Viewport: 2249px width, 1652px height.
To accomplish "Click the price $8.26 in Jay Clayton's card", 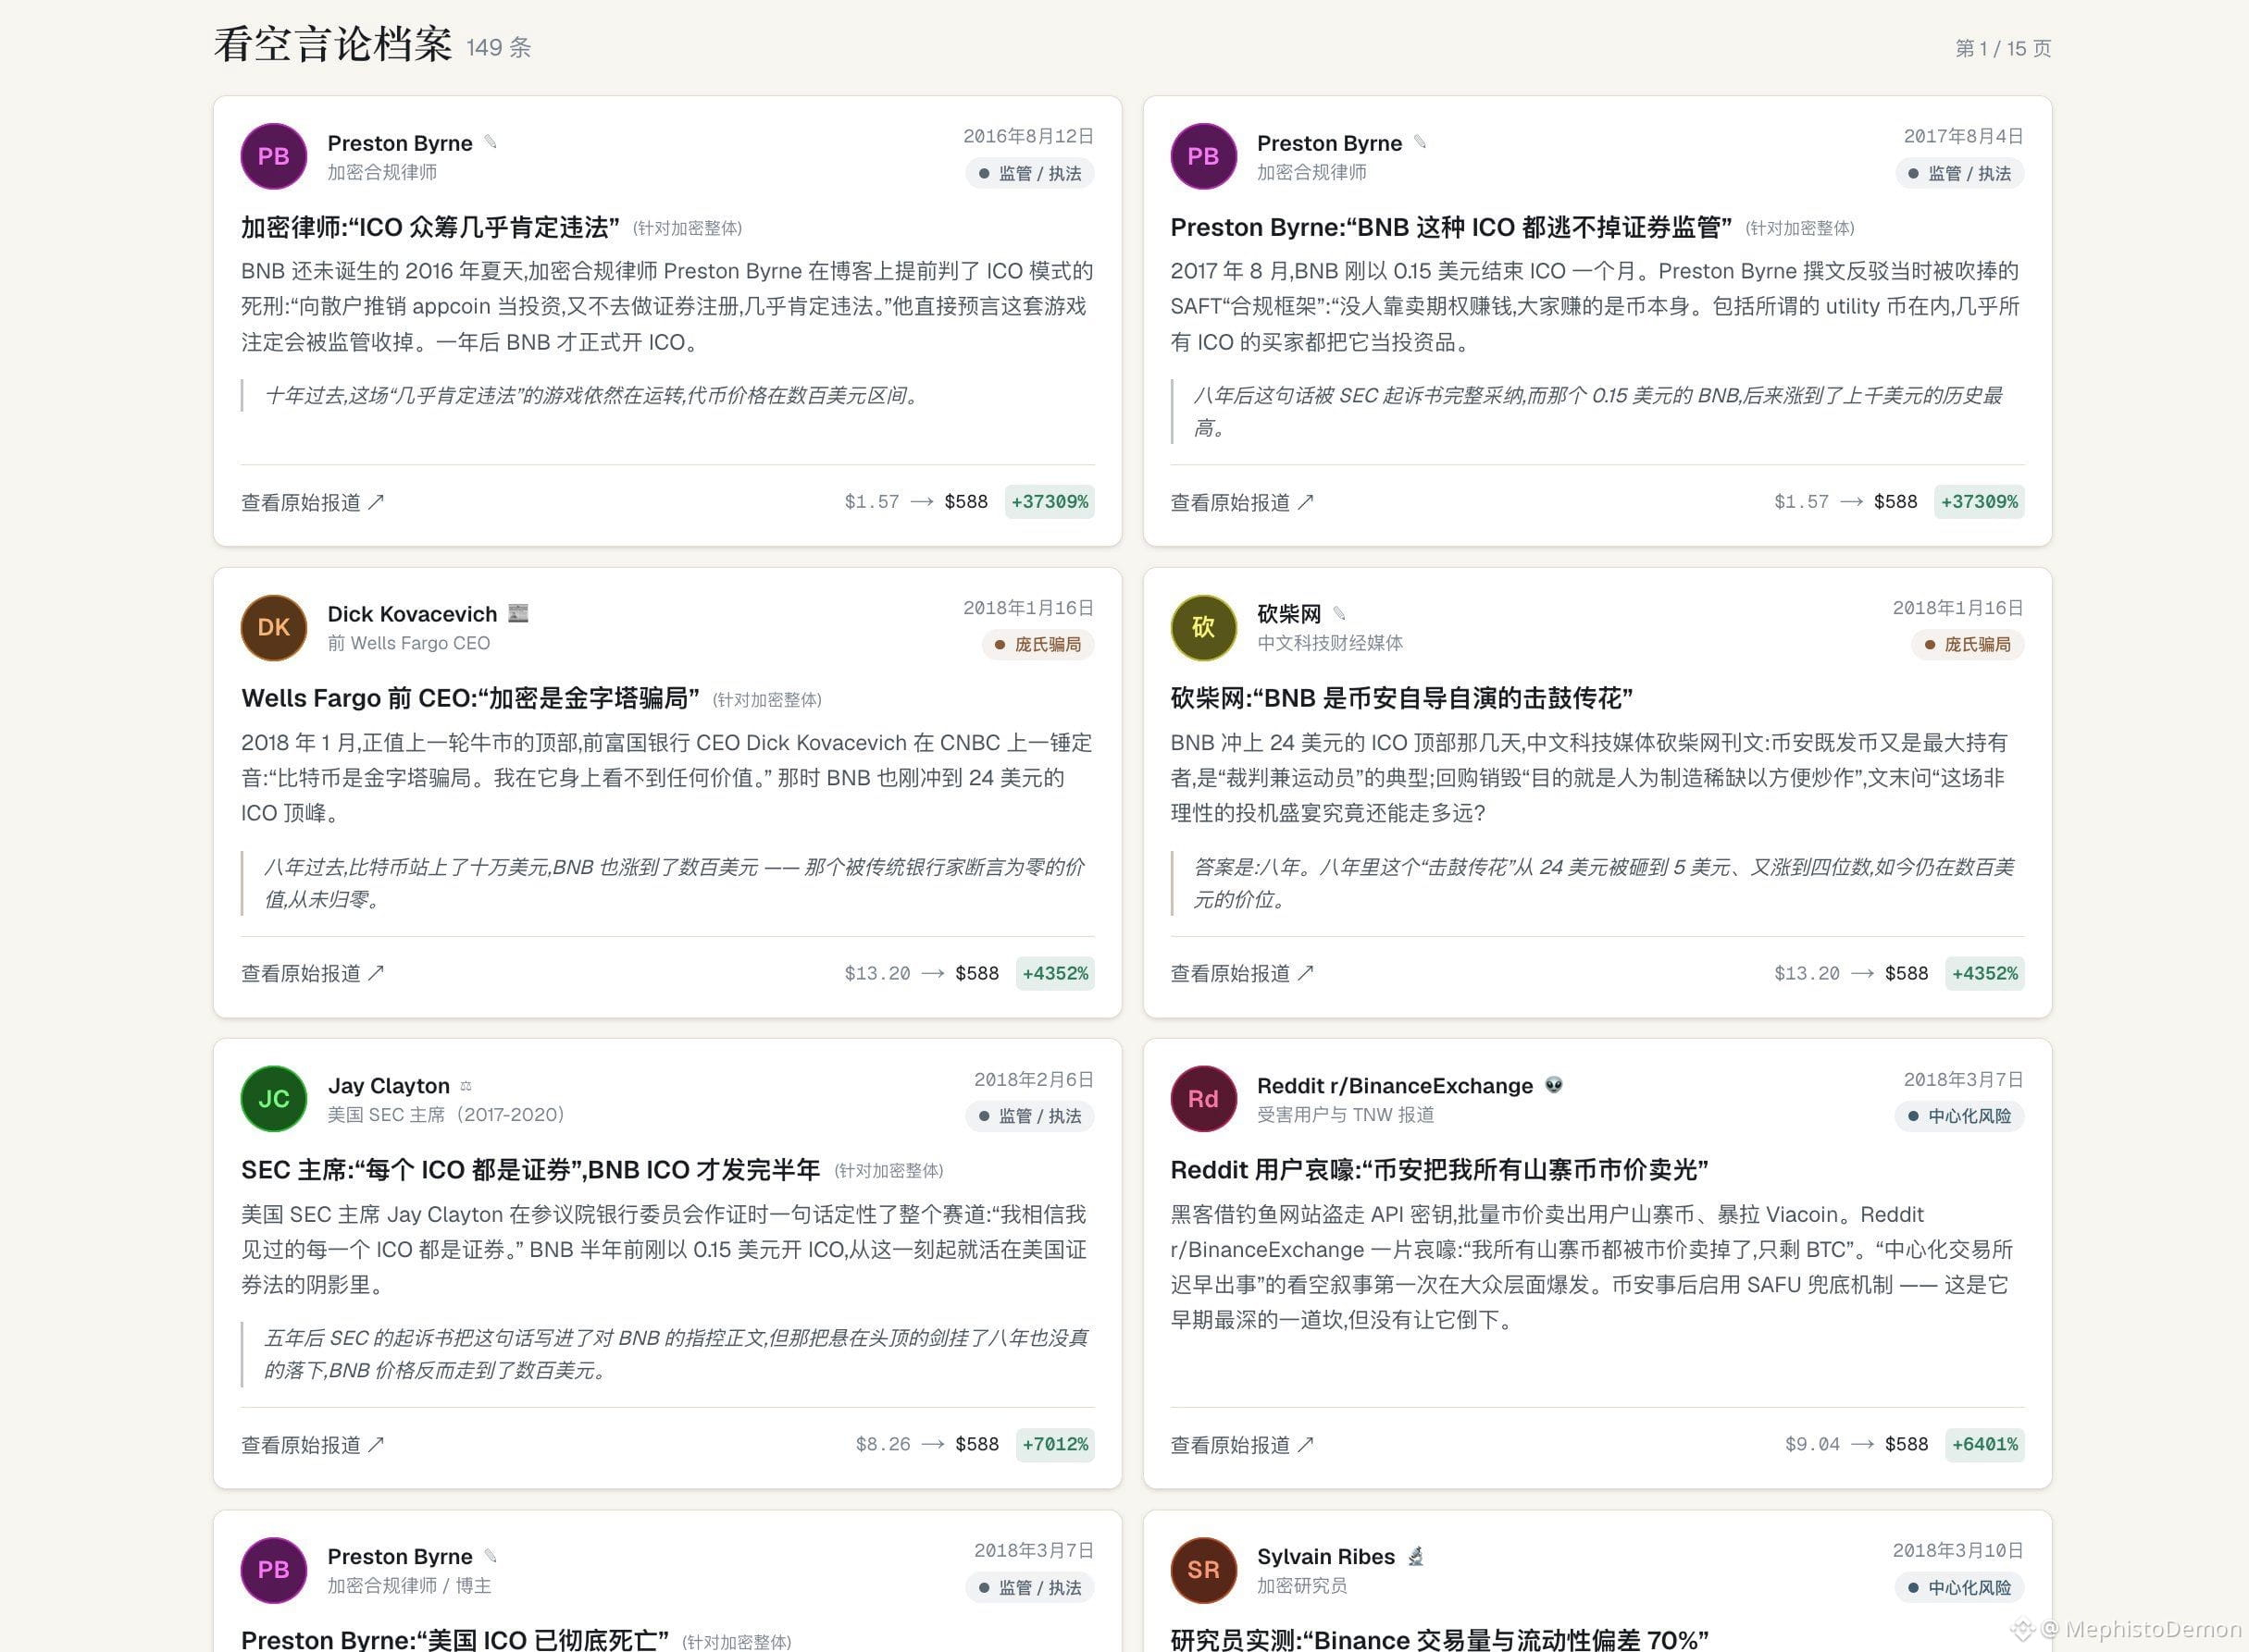I will (883, 1444).
